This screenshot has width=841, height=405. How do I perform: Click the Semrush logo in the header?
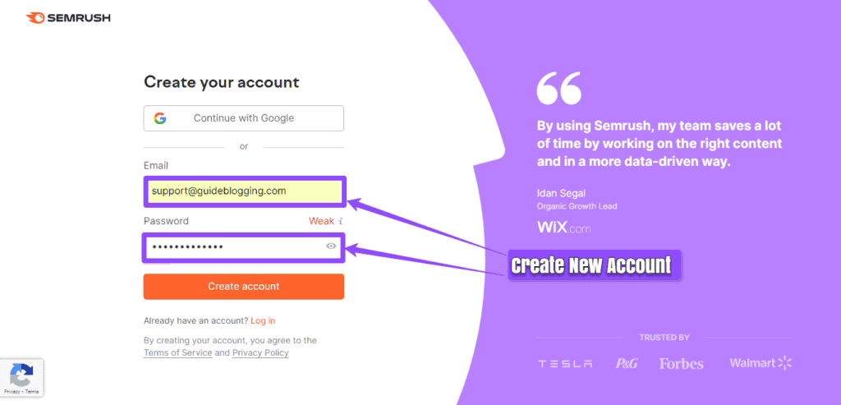click(67, 18)
